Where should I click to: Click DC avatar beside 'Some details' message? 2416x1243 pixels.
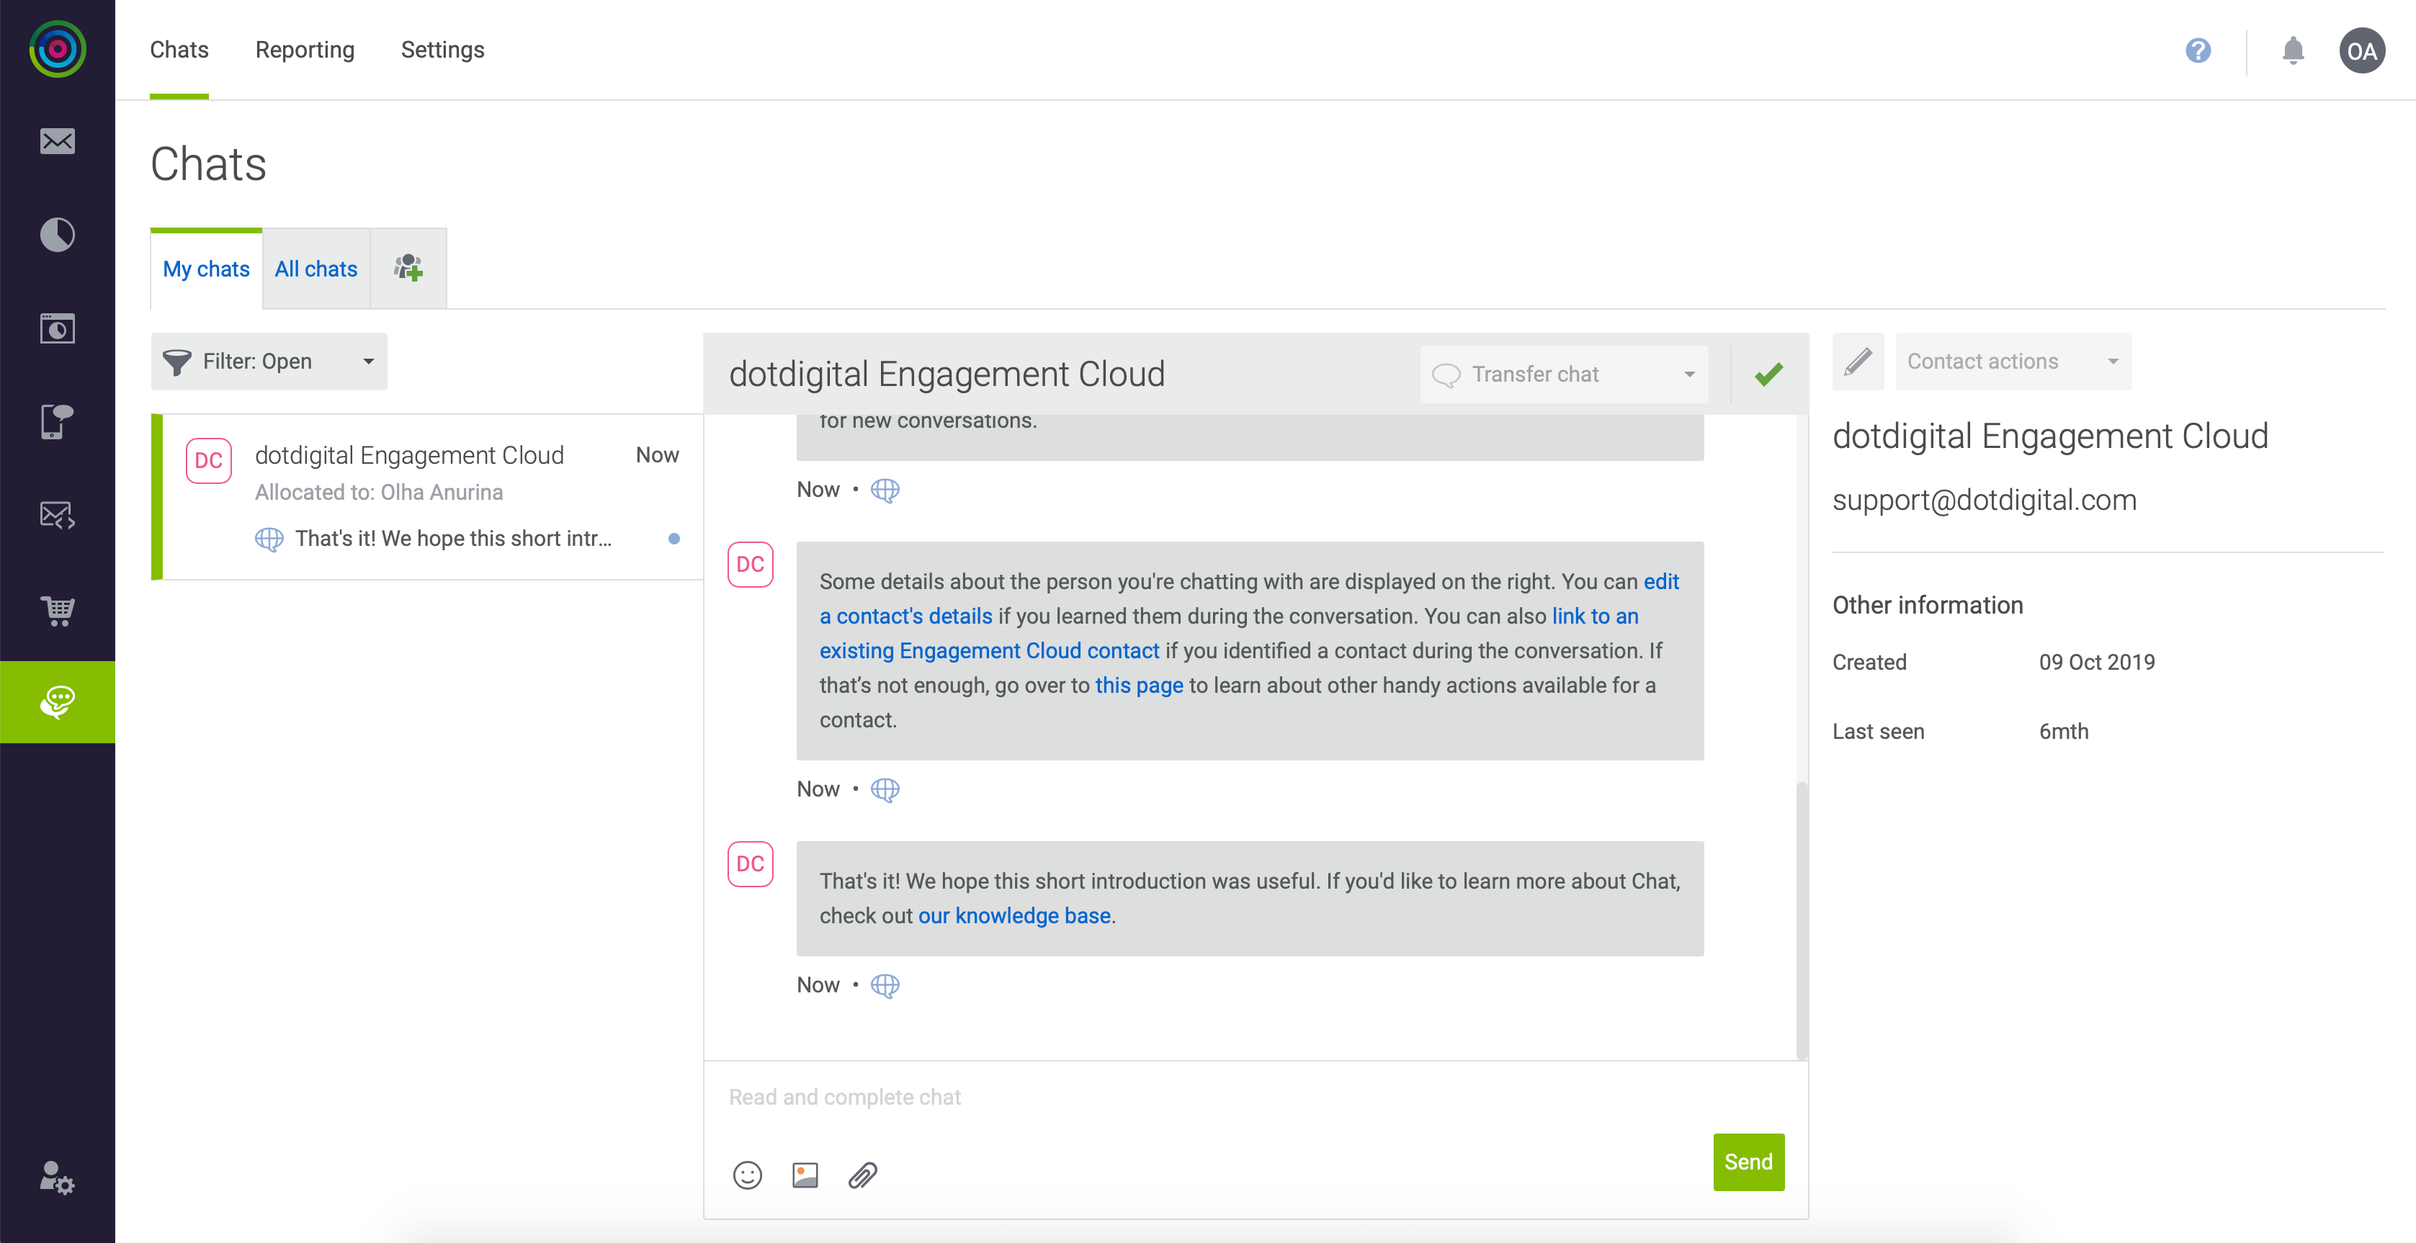tap(751, 565)
